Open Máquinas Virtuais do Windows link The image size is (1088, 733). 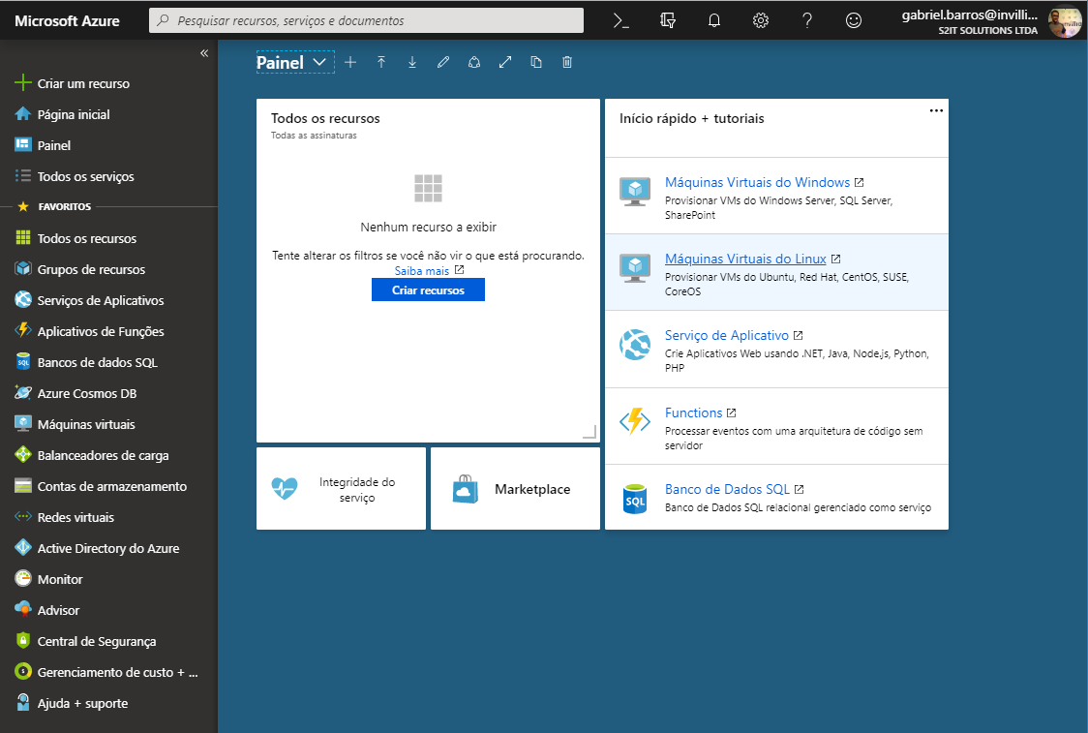point(757,183)
